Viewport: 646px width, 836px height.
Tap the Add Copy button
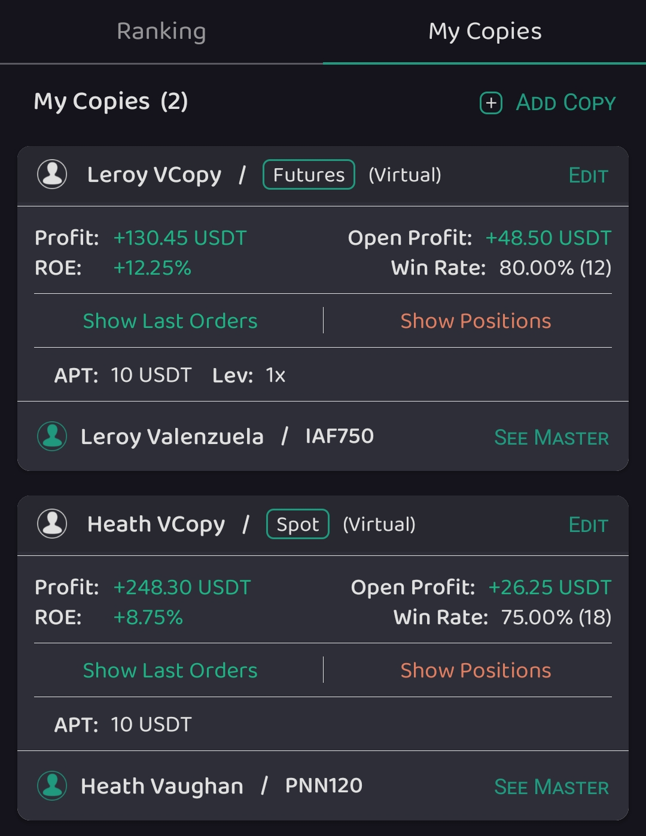click(565, 103)
